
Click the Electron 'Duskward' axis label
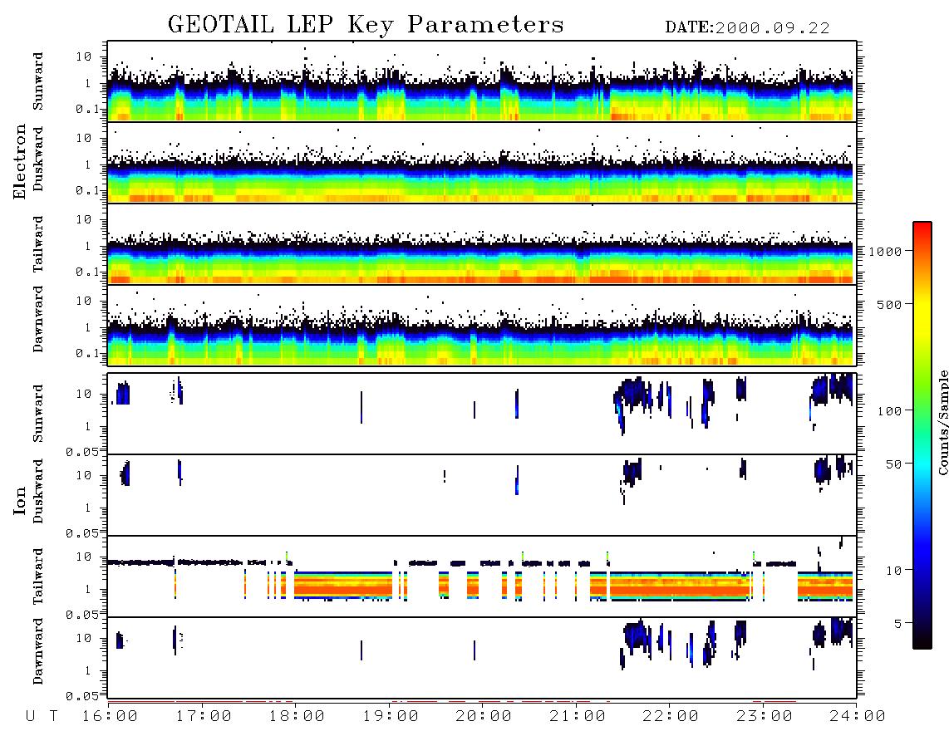38,159
